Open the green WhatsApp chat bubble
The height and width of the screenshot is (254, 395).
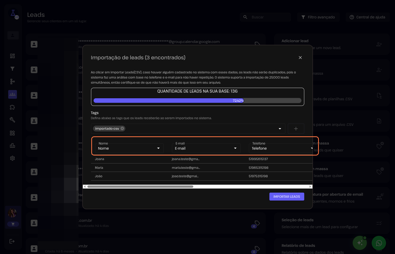coord(379,243)
